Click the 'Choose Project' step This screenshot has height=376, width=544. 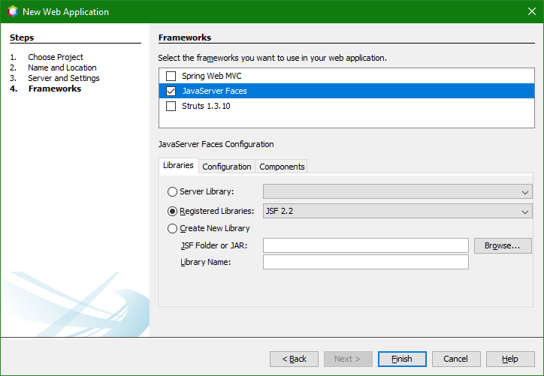[x=56, y=57]
